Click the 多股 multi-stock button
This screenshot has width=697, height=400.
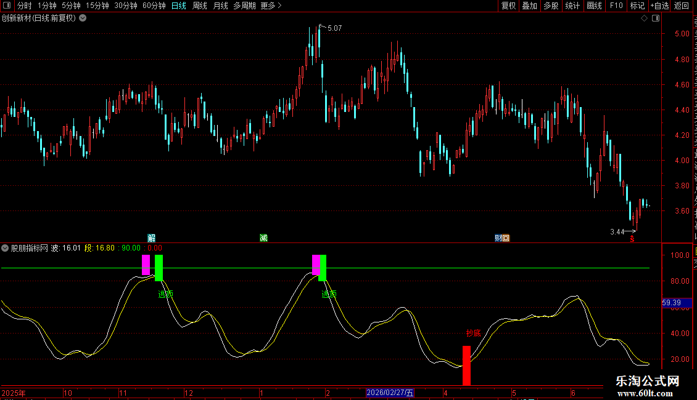coord(551,6)
